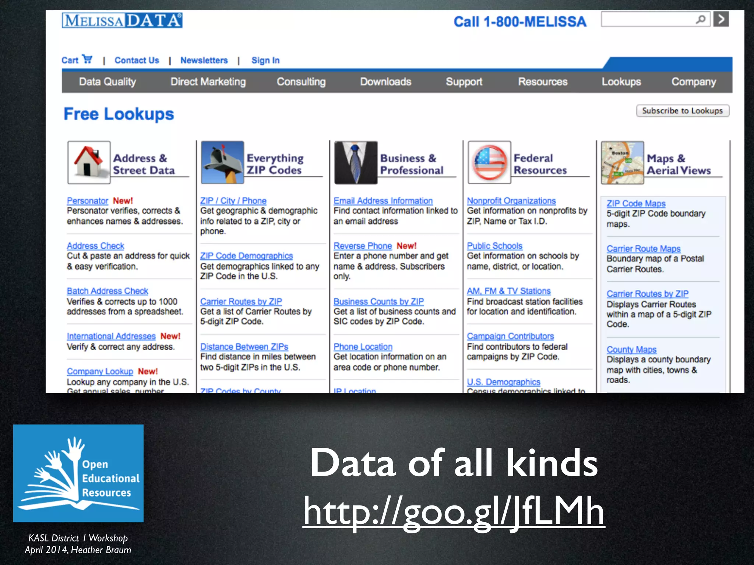The image size is (754, 565).
Task: Click the Subscribe to Lookups button
Action: pos(682,111)
